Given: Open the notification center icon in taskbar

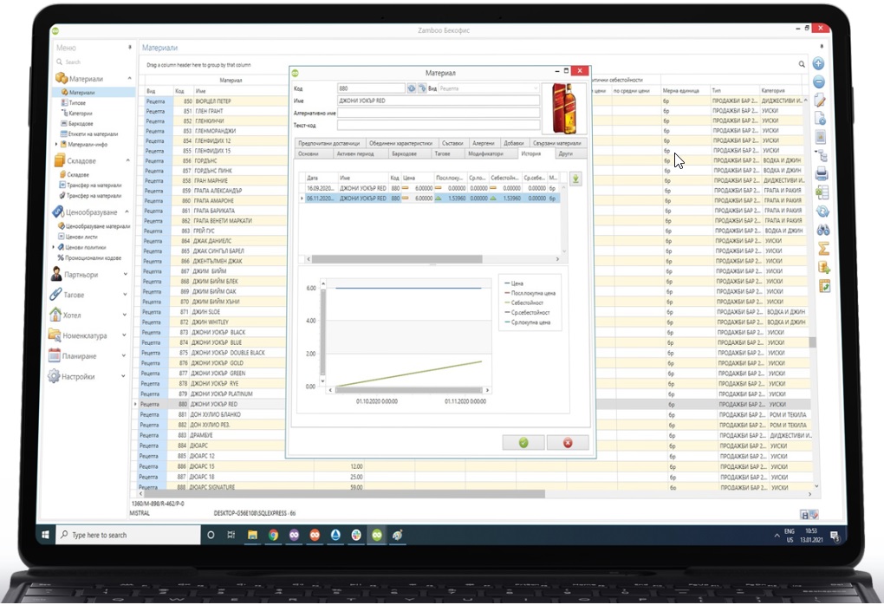Looking at the screenshot, I should click(835, 536).
